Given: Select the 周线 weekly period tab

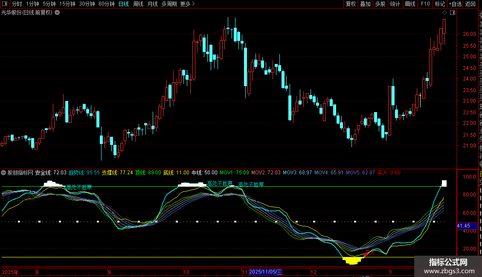Looking at the screenshot, I should tap(138, 4).
